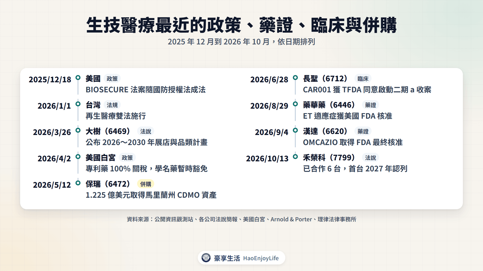The width and height of the screenshot is (483, 271).
Task: Click the date label 2026/10/13
Action: tap(267, 159)
